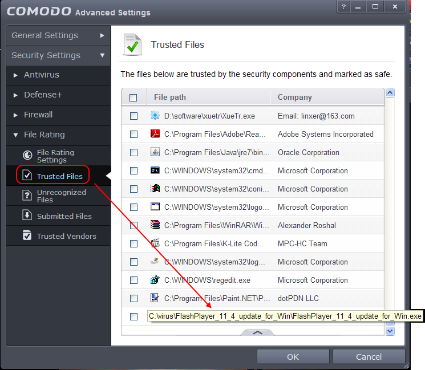Check the cmd row checkbox
Image resolution: width=425 pixels, height=370 pixels.
133,170
